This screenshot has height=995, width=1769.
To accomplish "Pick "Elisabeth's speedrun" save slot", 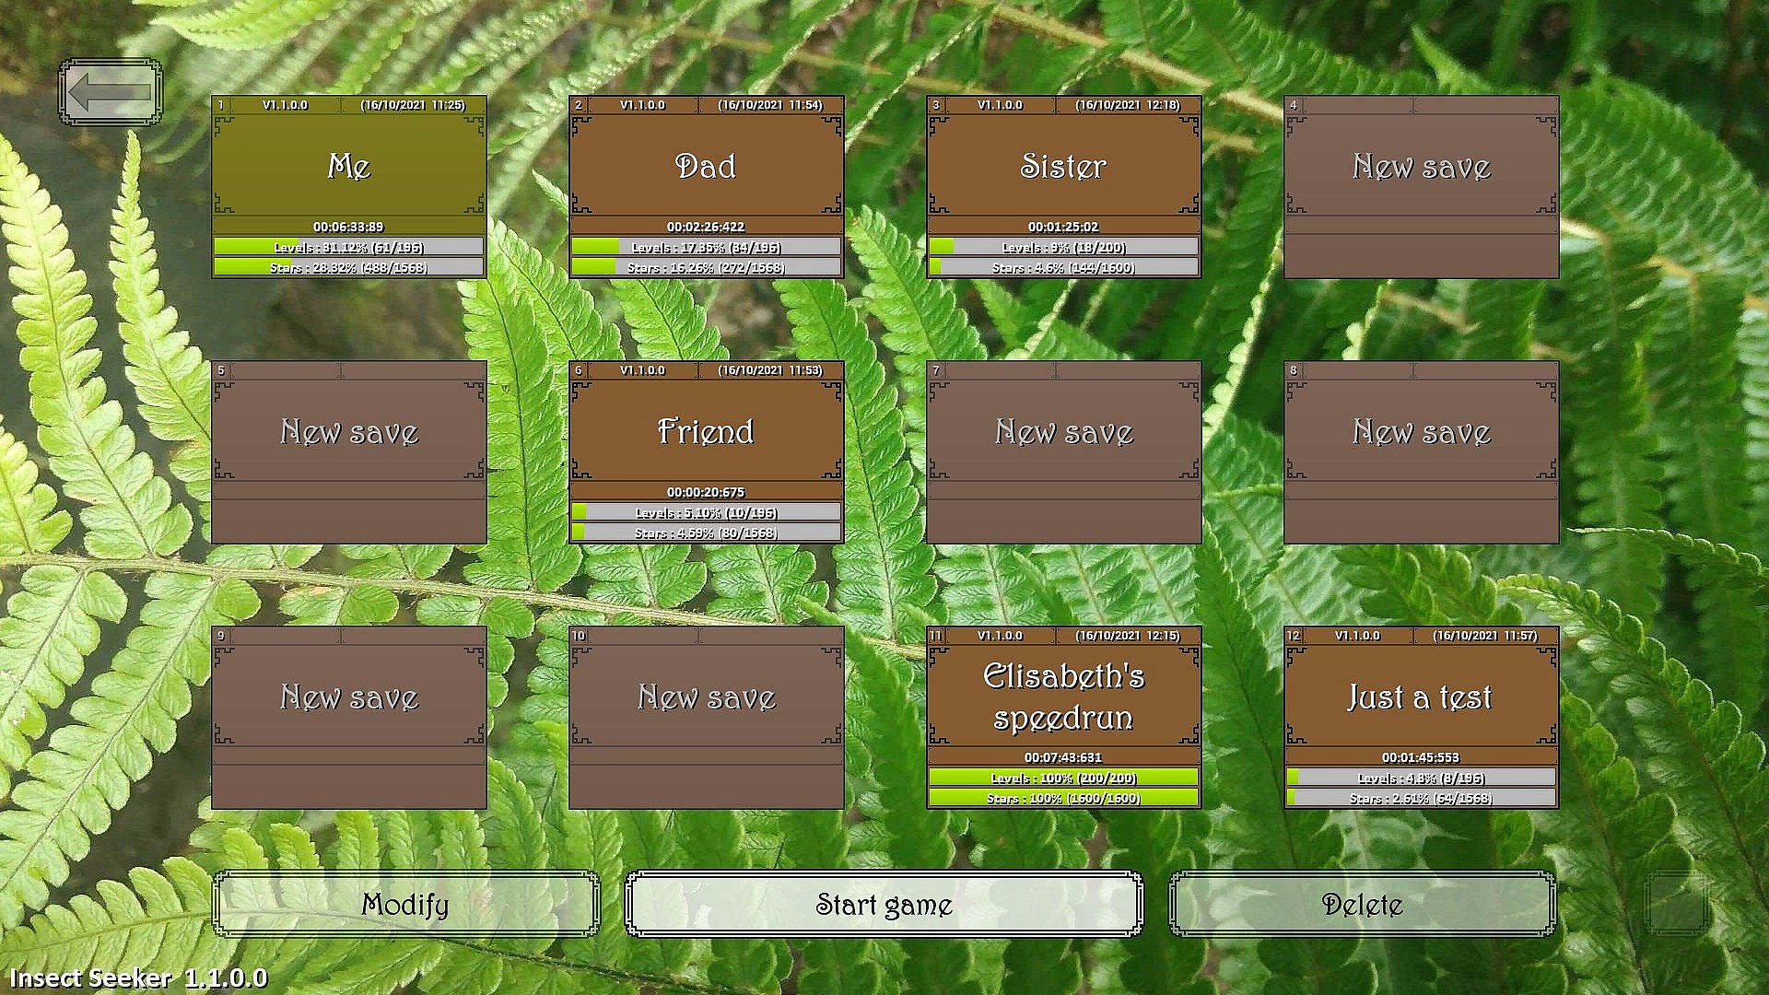I will pos(1063,697).
